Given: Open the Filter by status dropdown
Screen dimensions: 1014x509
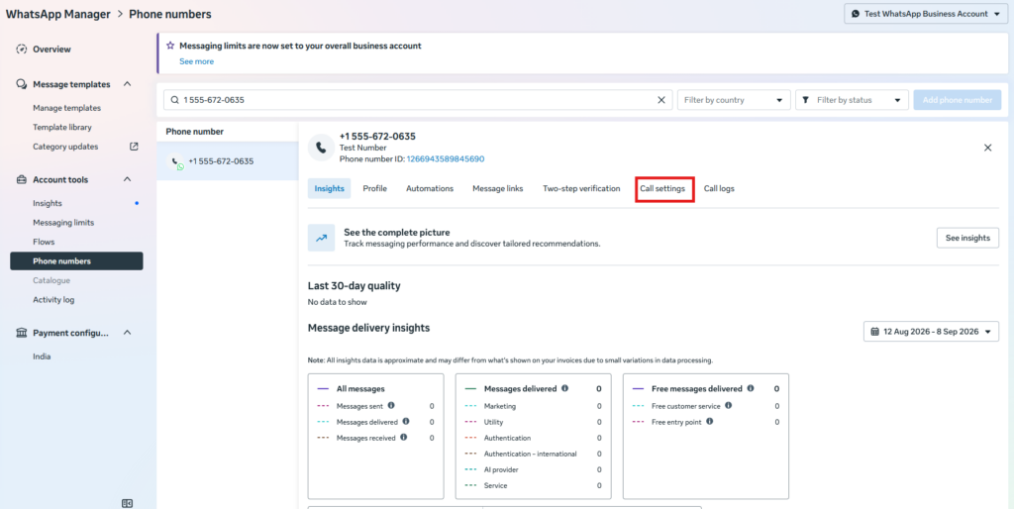Looking at the screenshot, I should click(852, 100).
